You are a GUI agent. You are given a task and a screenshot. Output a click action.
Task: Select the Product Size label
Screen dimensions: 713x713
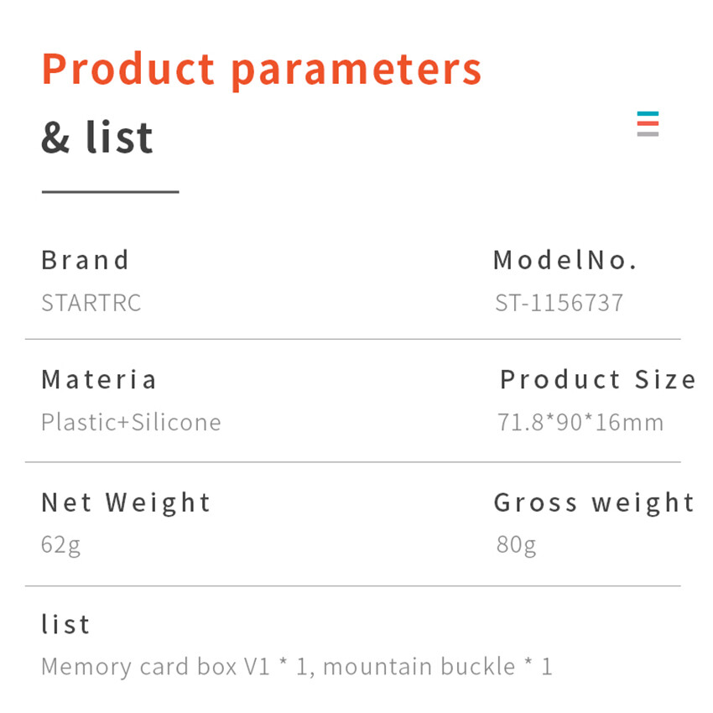pos(598,379)
